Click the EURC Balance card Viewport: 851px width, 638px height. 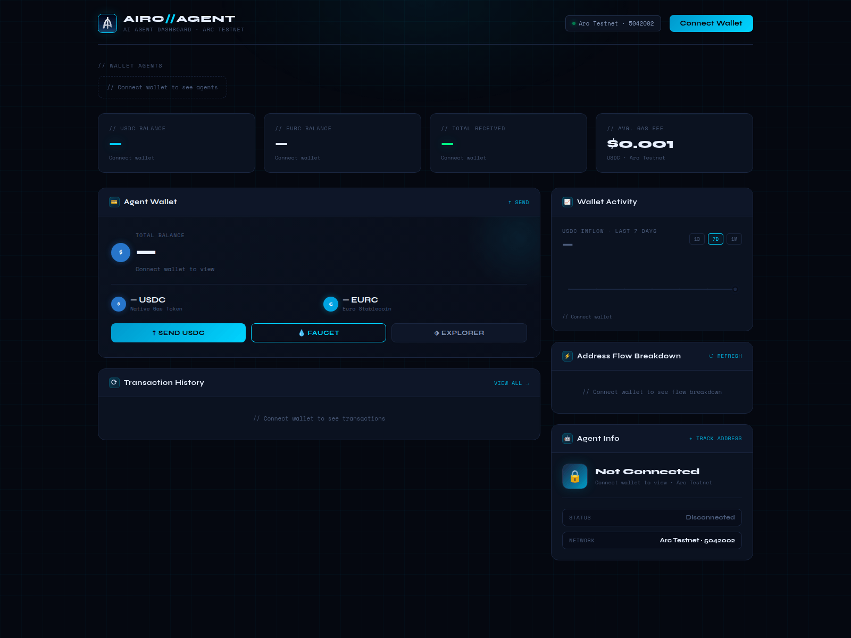tap(343, 143)
